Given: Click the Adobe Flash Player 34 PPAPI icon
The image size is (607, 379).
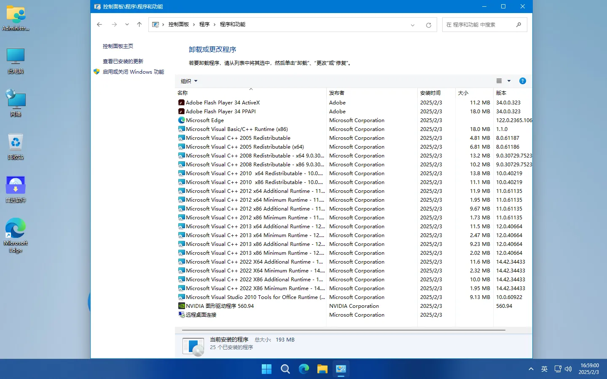Looking at the screenshot, I should pyautogui.click(x=181, y=111).
